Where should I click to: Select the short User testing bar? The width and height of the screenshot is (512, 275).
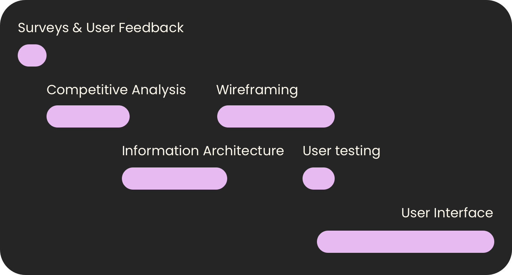318,179
